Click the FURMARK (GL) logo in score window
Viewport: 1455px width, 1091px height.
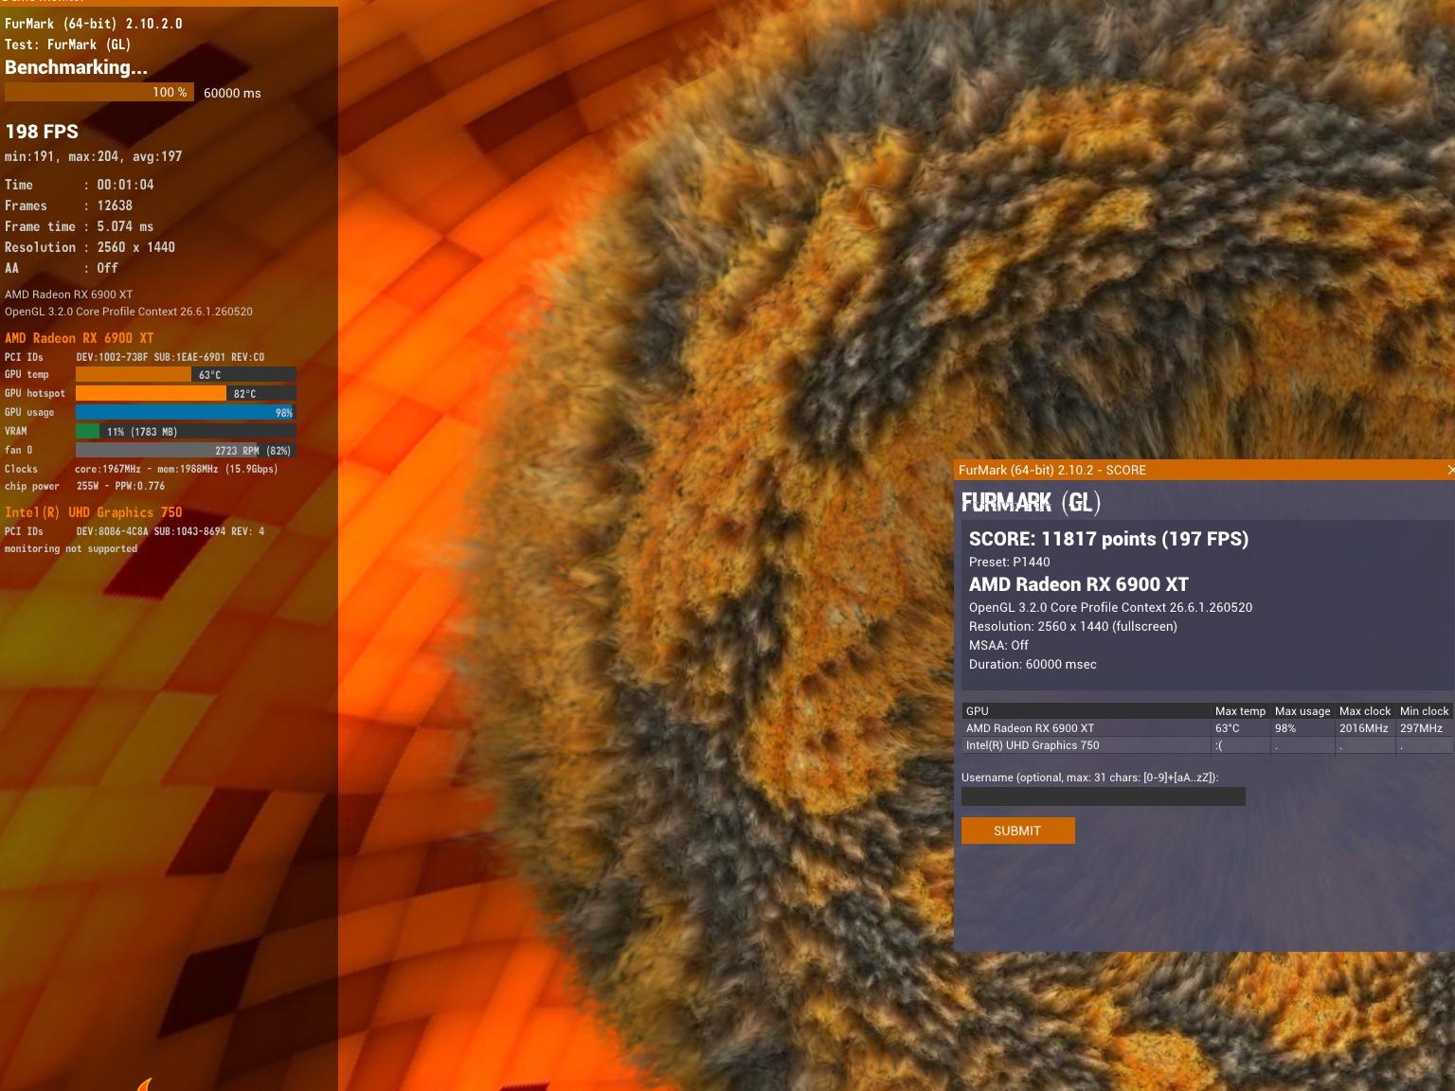tap(1031, 503)
